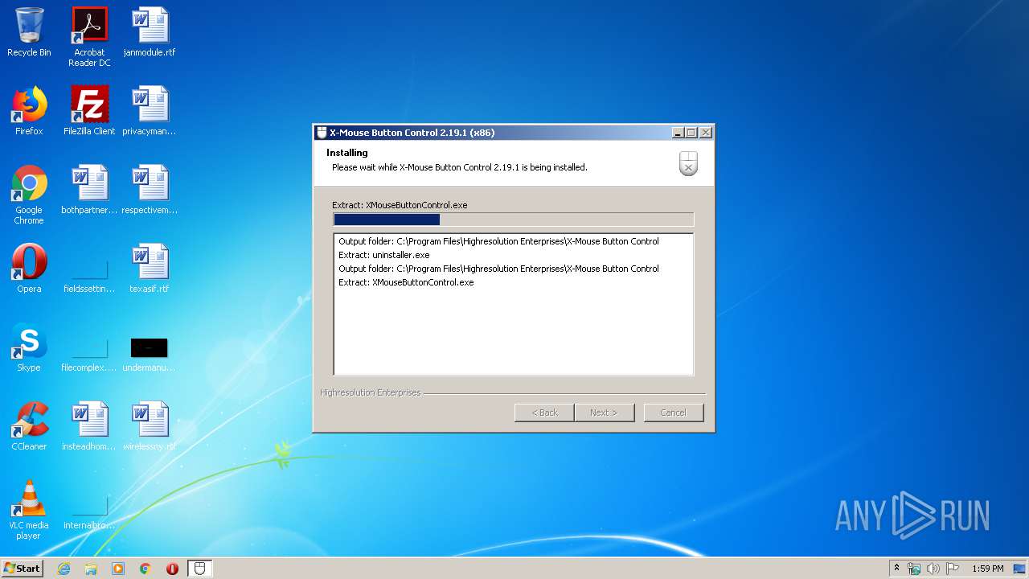
Task: Select the Skype desktop shortcut
Action: click(x=29, y=347)
